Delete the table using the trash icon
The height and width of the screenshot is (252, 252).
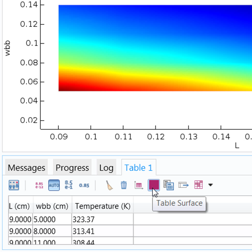[x=123, y=185]
